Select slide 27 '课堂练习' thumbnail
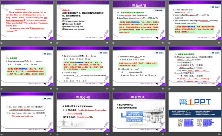The image size is (222, 136). coord(139,20)
